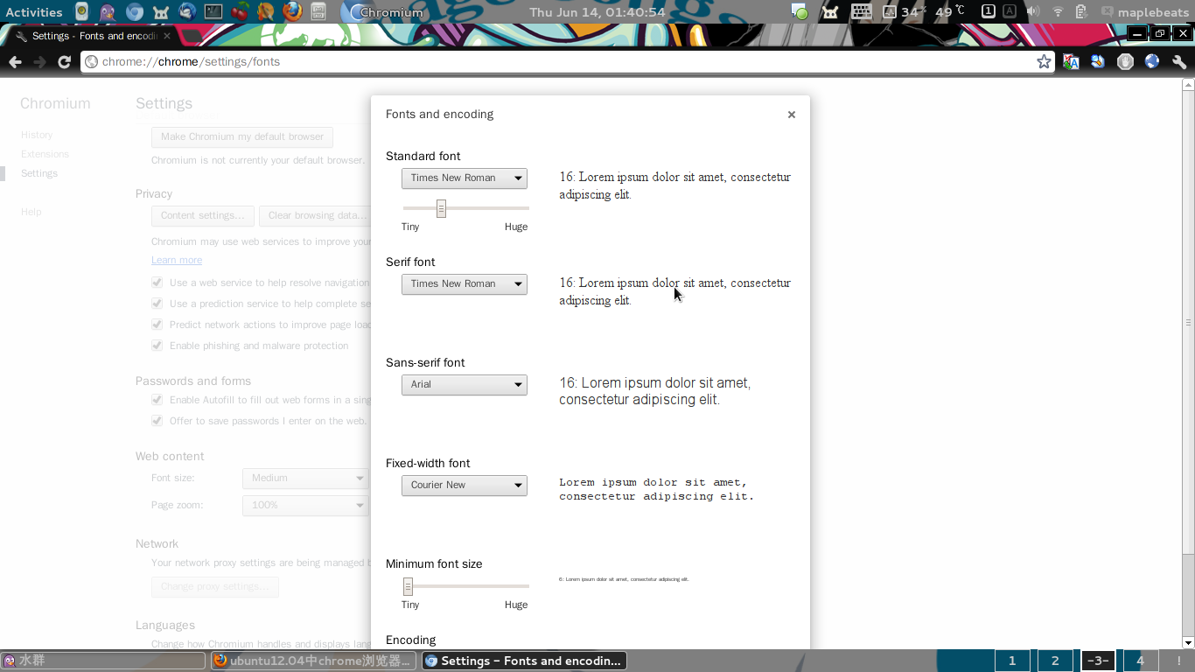
Task: Open the Wi-Fi network indicator
Action: [x=1058, y=11]
